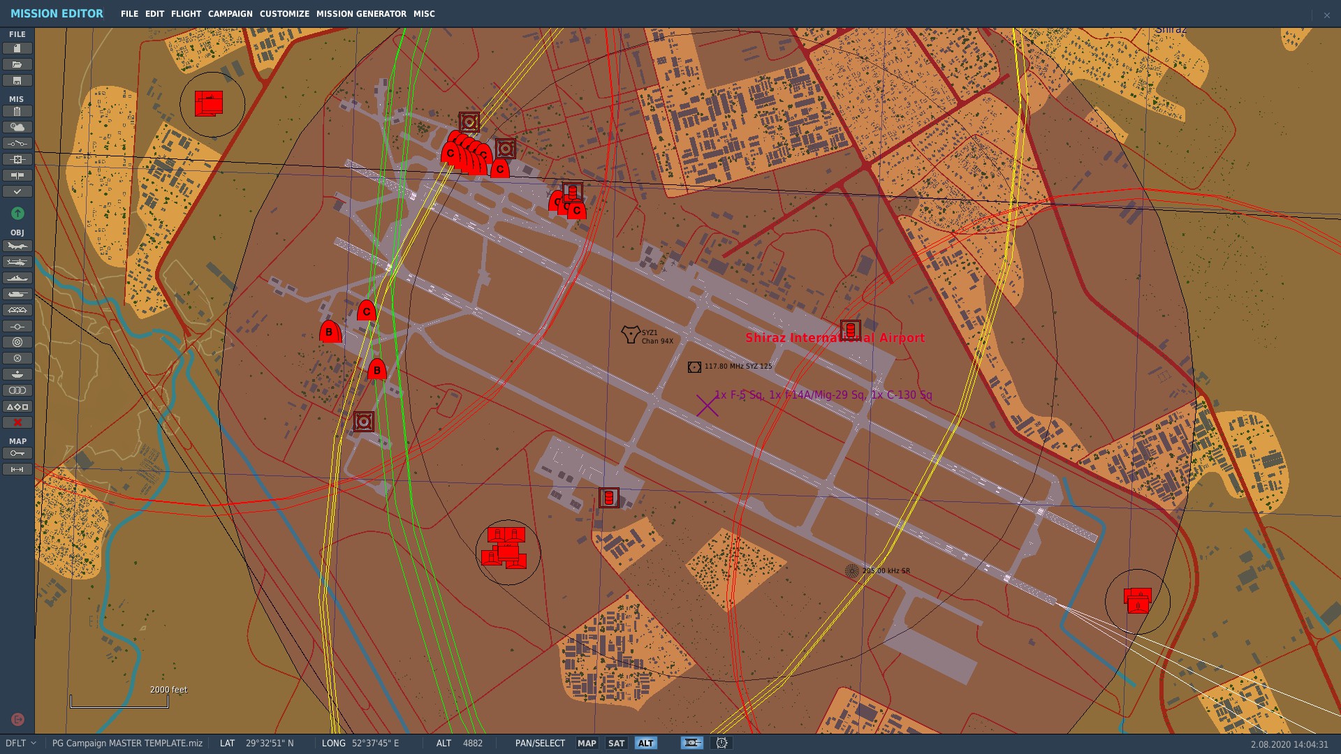Open the weather settings cloud icon
This screenshot has height=754, width=1341.
click(x=17, y=127)
